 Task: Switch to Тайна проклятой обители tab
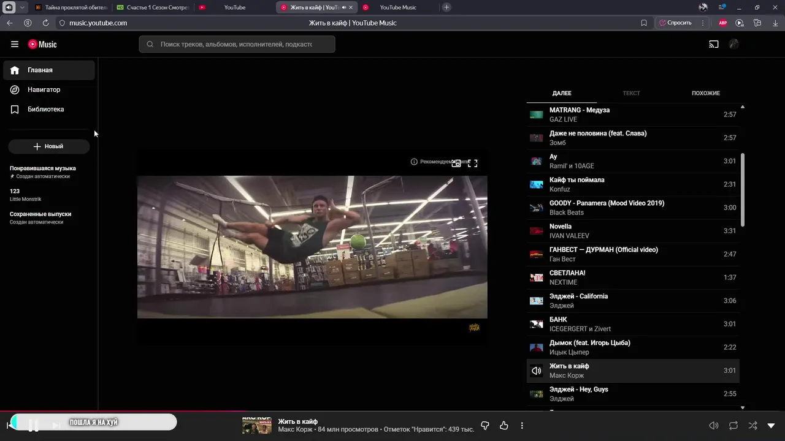tap(71, 7)
